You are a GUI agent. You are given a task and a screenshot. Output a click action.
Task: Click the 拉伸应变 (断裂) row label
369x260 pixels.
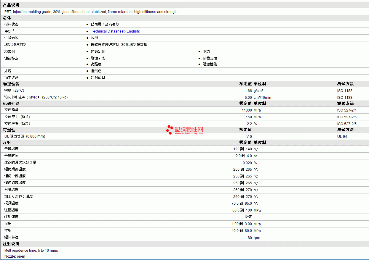[17, 124]
